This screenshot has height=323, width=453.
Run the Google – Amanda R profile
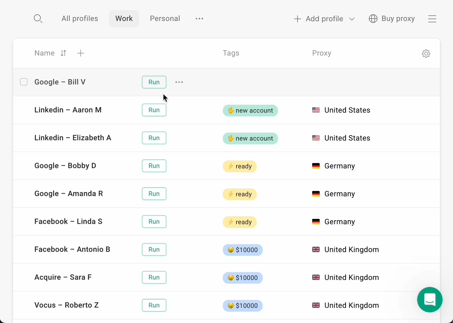(x=154, y=194)
